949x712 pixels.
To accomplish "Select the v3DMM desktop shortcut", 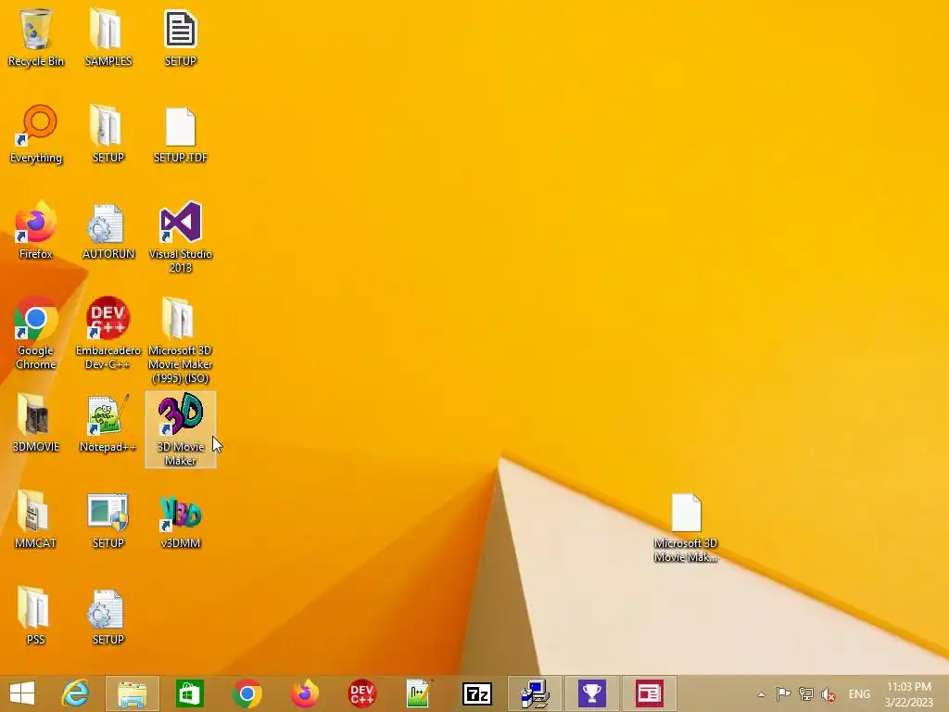I will (x=181, y=519).
